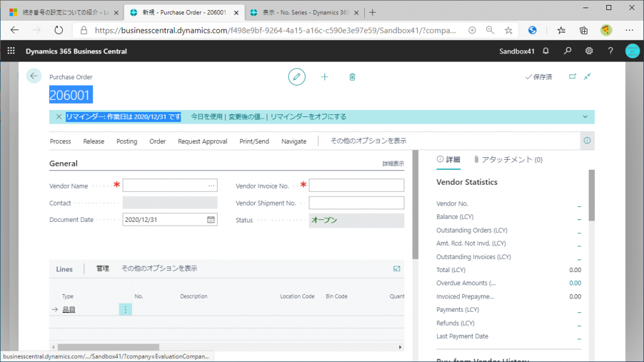Open the 管理 menu in Lines
Screen dimensions: 644x362
pyautogui.click(x=103, y=268)
